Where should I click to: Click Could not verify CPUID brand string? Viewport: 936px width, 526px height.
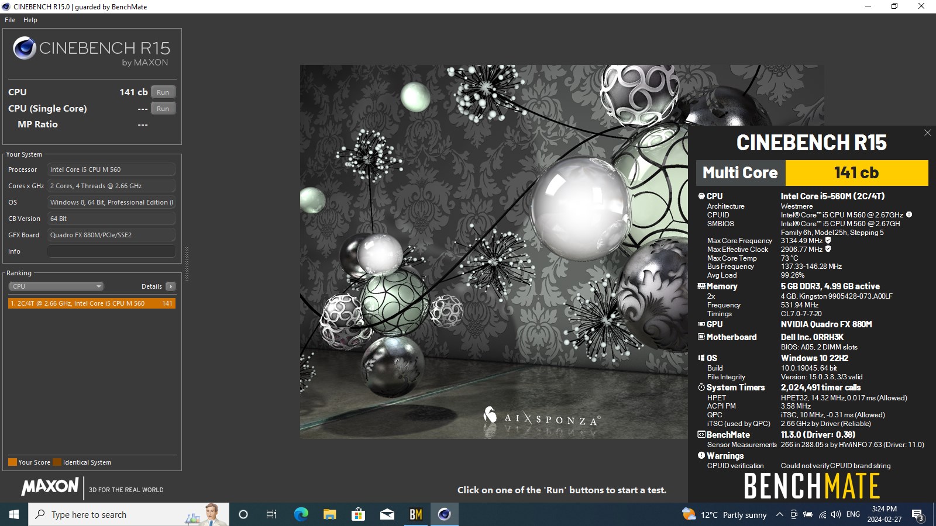point(835,466)
